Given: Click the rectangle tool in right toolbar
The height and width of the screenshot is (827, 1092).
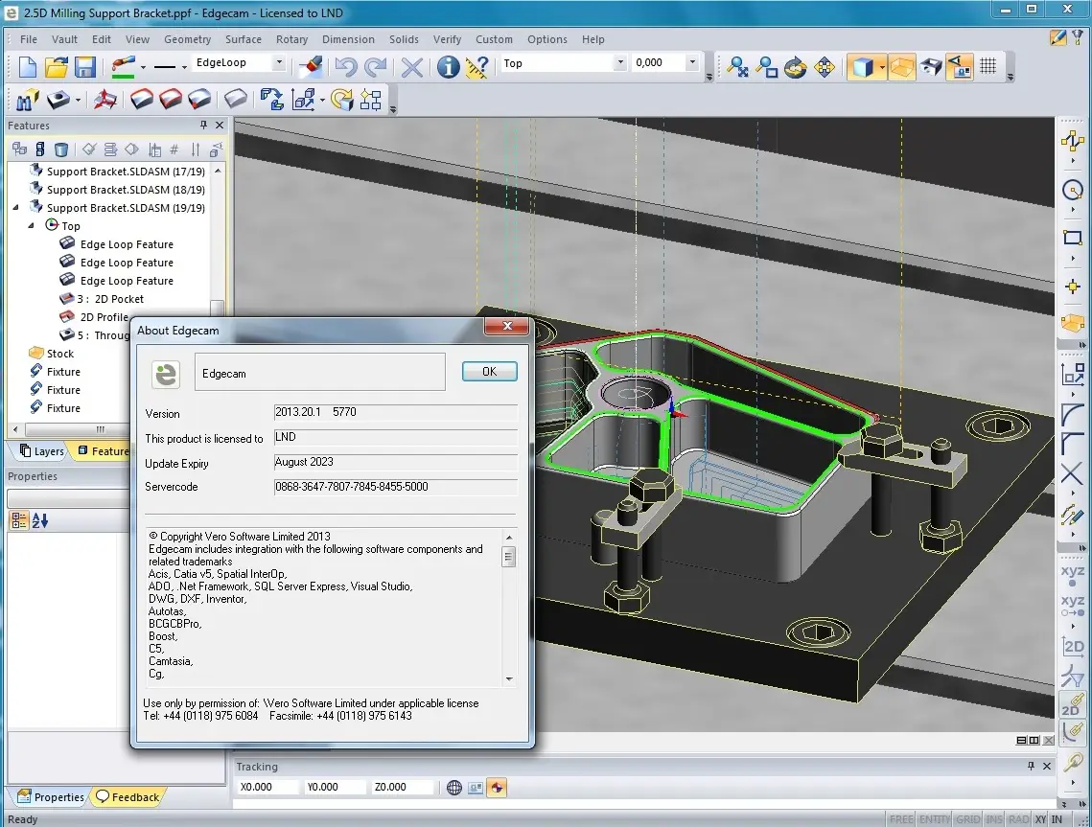Looking at the screenshot, I should 1073,238.
